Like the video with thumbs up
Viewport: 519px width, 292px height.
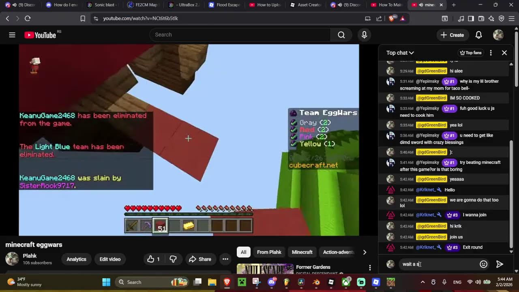pos(153,259)
